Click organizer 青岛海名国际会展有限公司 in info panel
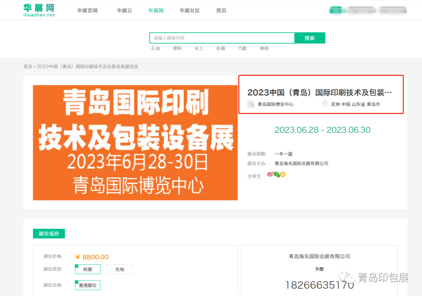Screen dimensions: 422x296 [x=301, y=163]
